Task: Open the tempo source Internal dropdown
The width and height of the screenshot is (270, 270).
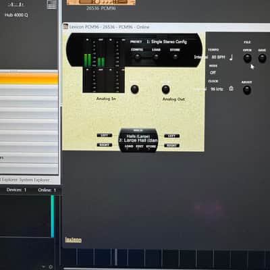Action: [201, 57]
